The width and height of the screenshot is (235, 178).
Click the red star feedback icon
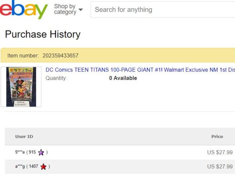(x=43, y=167)
